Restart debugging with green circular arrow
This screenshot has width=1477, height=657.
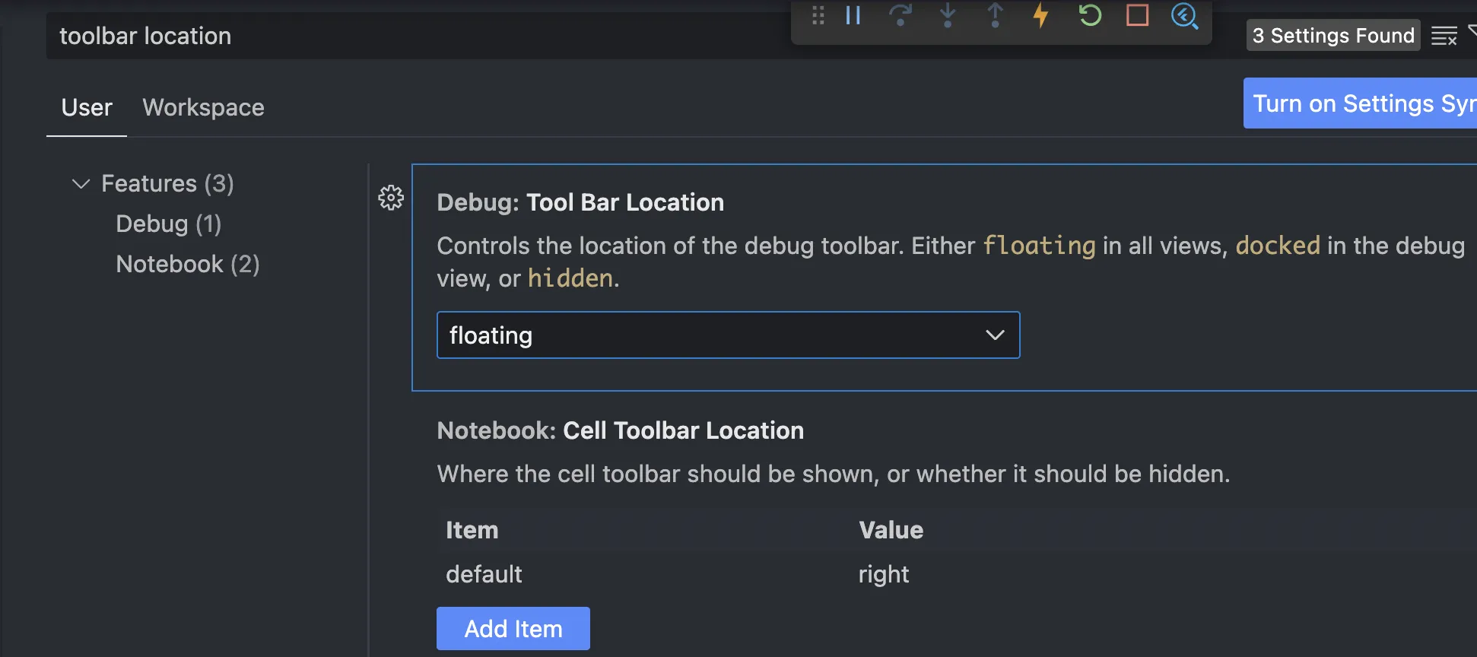[x=1090, y=15]
